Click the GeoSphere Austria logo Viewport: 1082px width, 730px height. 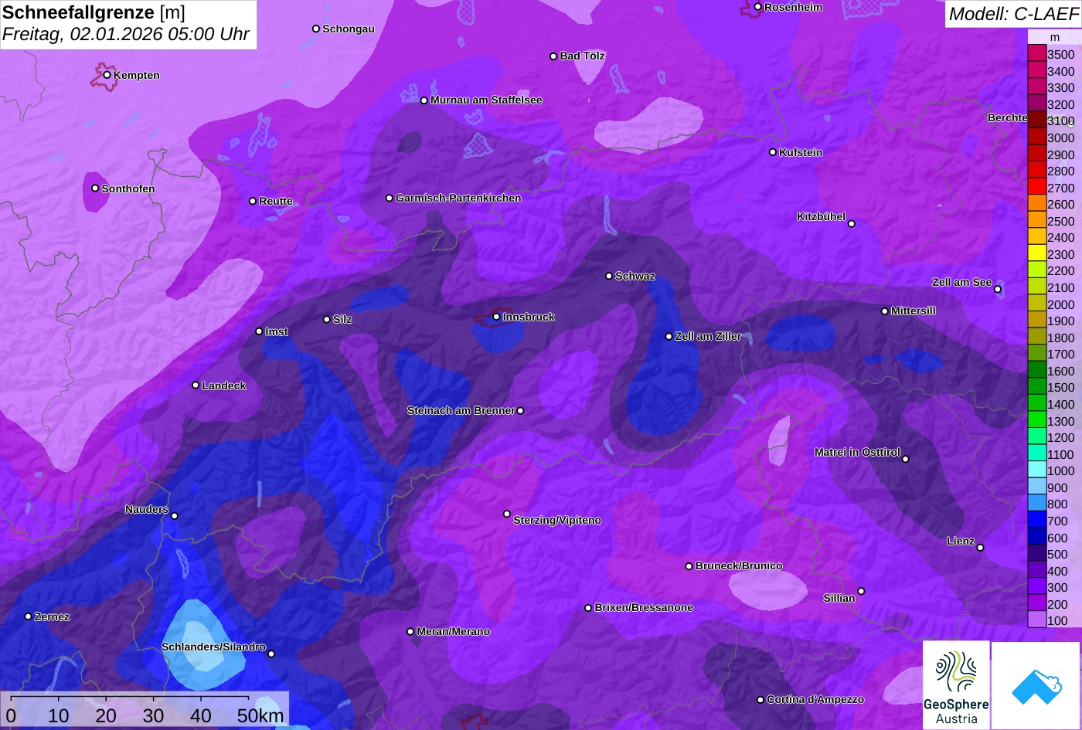tap(956, 685)
